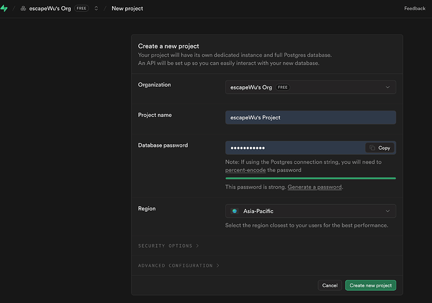This screenshot has width=432, height=303.
Task: Click the green password strength bar
Action: pos(311,178)
